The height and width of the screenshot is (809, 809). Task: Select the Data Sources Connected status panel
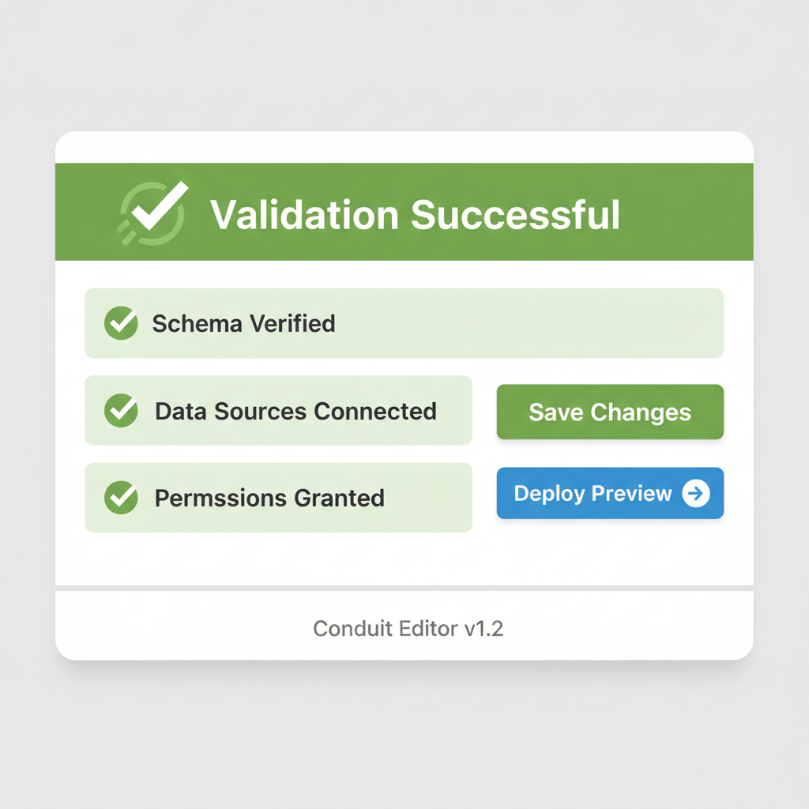tap(278, 411)
